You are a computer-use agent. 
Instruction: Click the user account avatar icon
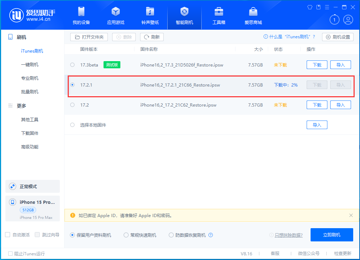[348, 20]
